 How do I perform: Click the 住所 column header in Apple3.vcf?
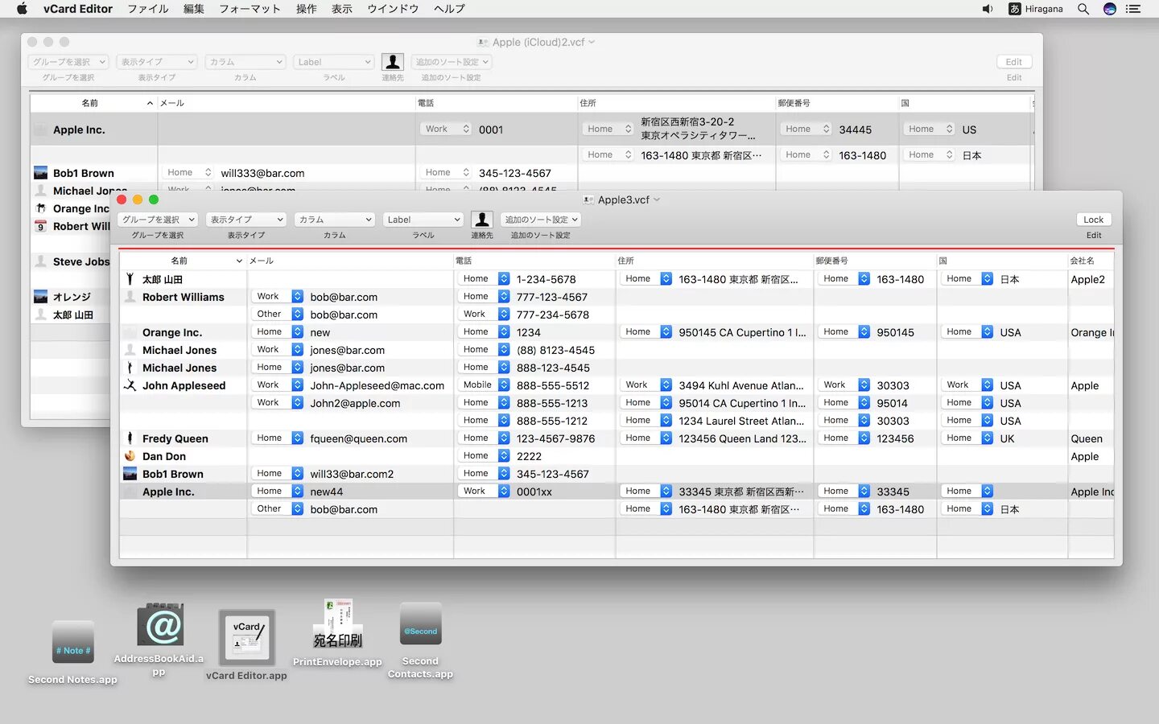[715, 261]
